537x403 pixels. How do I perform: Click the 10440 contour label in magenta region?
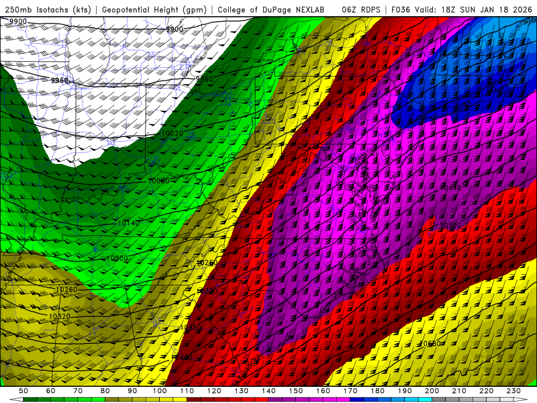(x=450, y=188)
